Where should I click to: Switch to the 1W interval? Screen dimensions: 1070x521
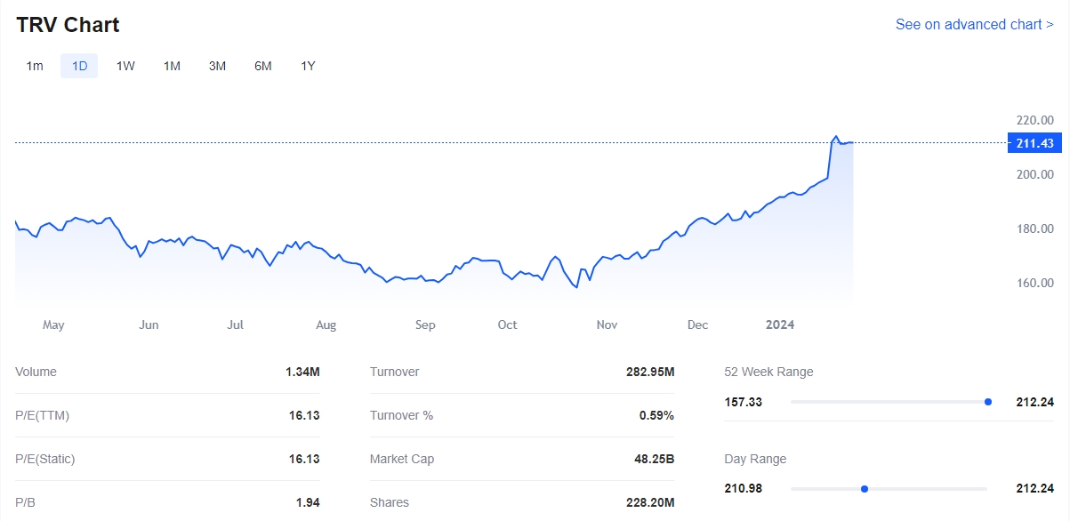pos(125,66)
